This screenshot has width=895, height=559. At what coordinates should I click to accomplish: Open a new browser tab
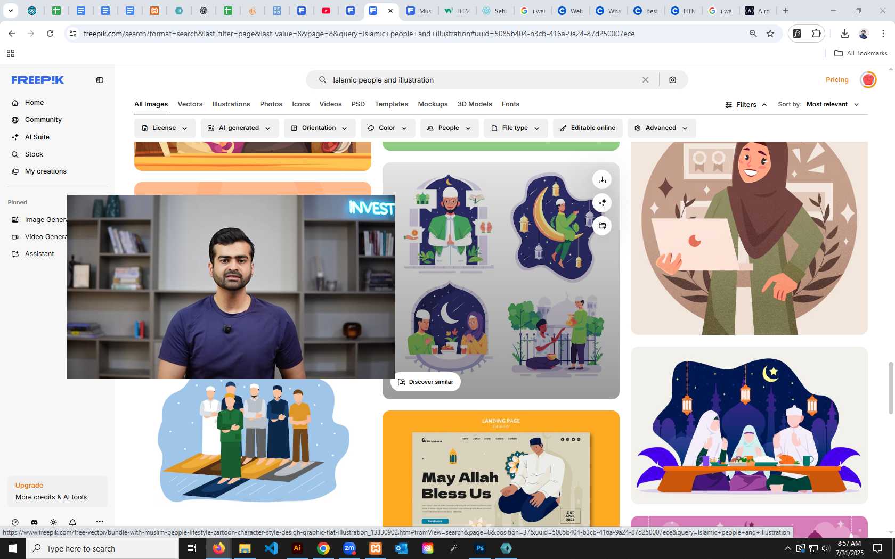click(x=786, y=11)
